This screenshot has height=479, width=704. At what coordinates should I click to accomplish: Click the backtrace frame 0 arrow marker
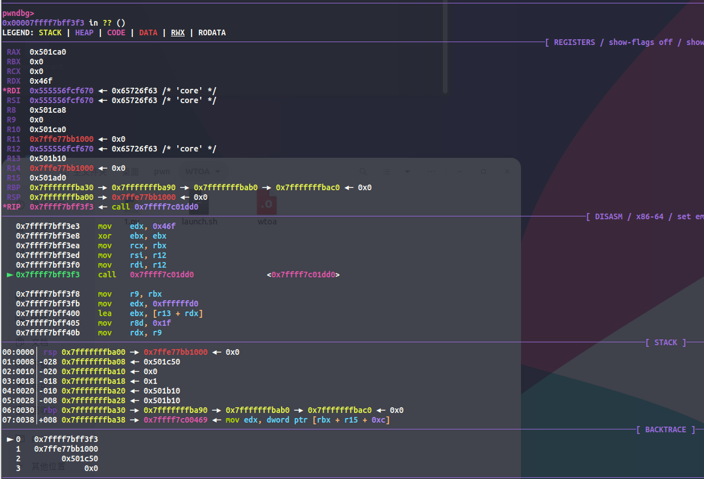(x=10, y=439)
